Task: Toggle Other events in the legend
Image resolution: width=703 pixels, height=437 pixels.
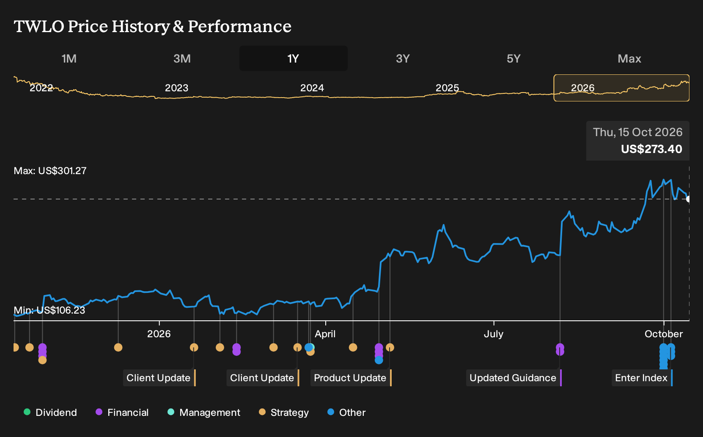Action: click(x=346, y=412)
